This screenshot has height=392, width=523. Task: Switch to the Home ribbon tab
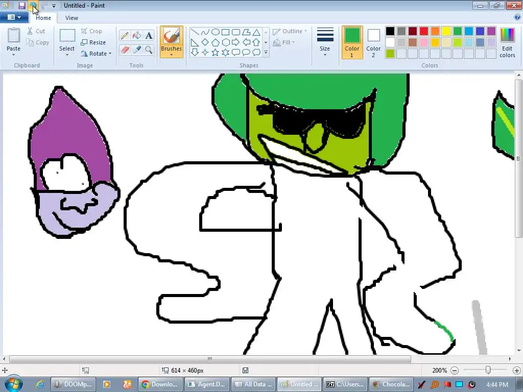click(x=43, y=18)
